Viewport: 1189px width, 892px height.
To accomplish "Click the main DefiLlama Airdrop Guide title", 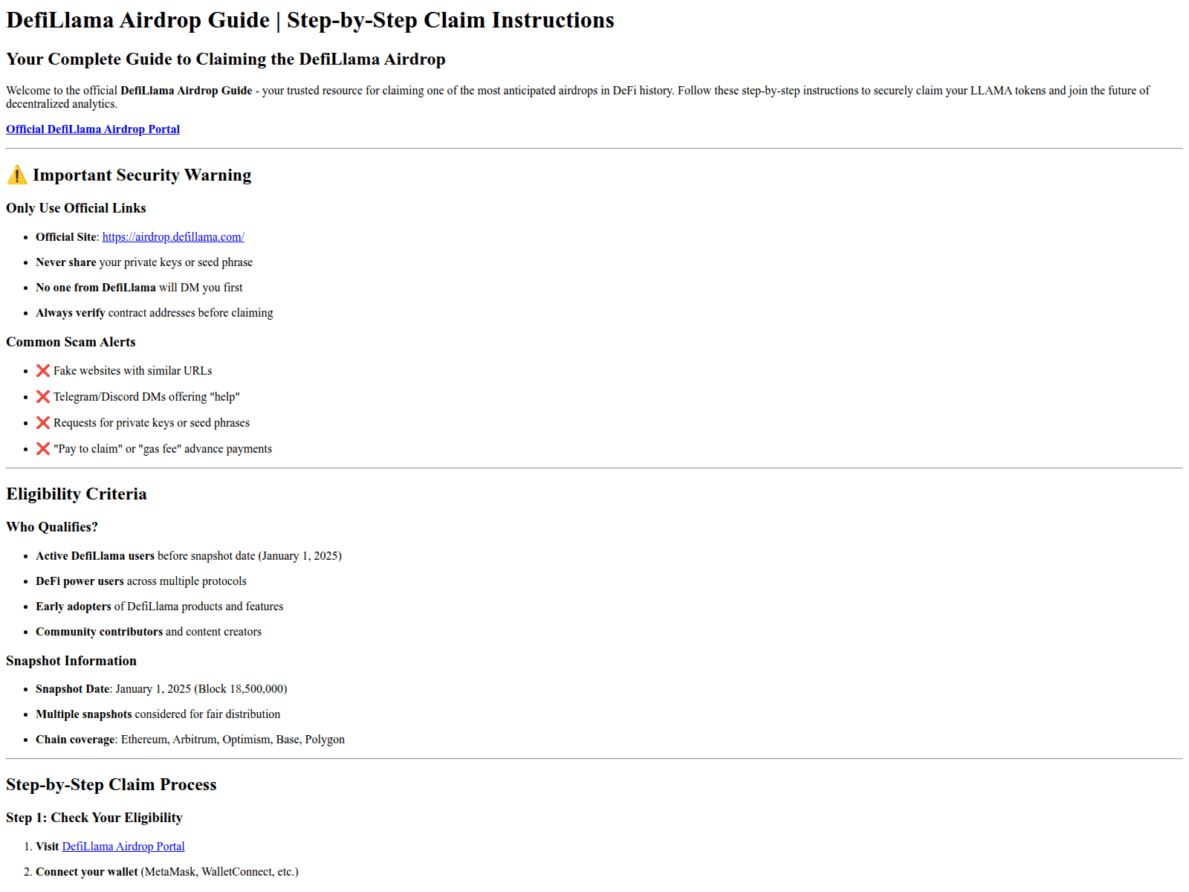I will coord(310,20).
